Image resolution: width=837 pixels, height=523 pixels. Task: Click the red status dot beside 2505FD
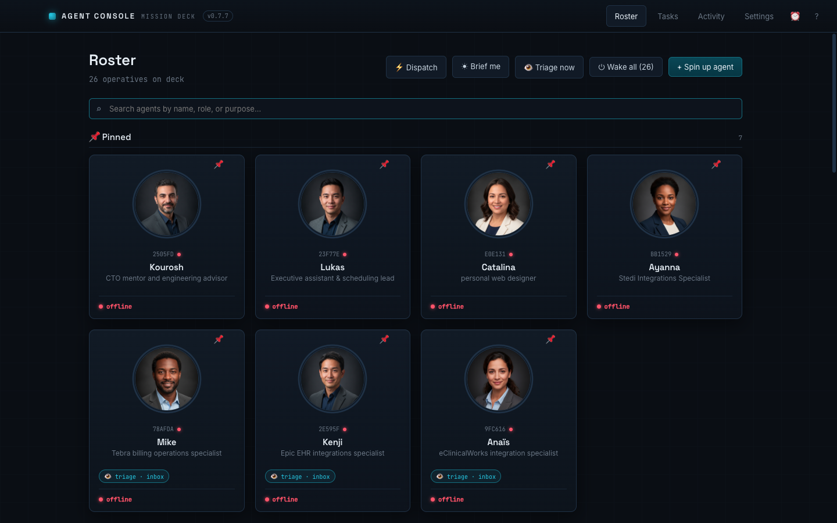coord(179,255)
